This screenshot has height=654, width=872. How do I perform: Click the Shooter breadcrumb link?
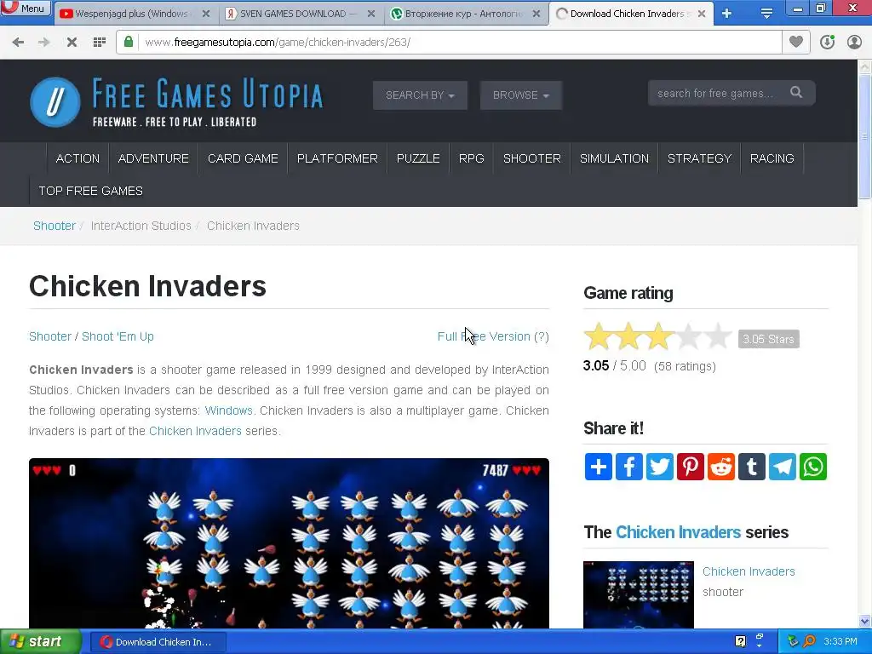[x=54, y=226]
